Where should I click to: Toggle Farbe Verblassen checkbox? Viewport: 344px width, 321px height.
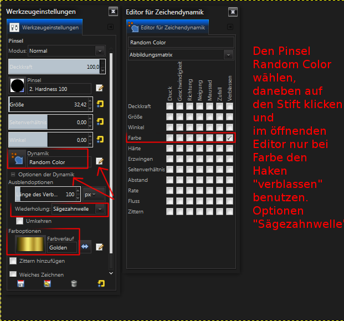[x=229, y=138]
